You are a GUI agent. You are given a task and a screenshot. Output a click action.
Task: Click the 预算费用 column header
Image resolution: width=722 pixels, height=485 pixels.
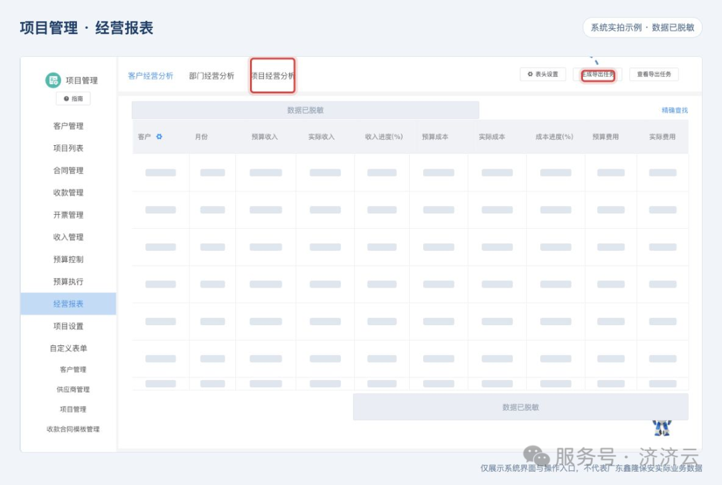(606, 136)
